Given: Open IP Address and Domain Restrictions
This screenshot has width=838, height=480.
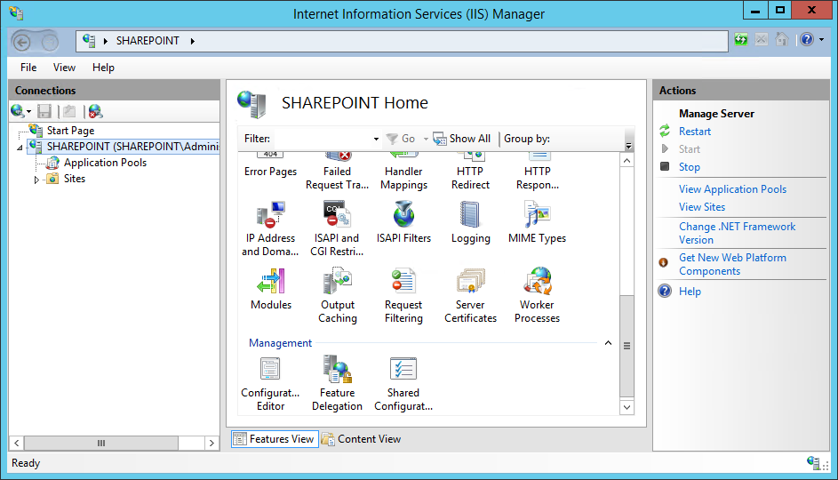Looking at the screenshot, I should click(270, 228).
